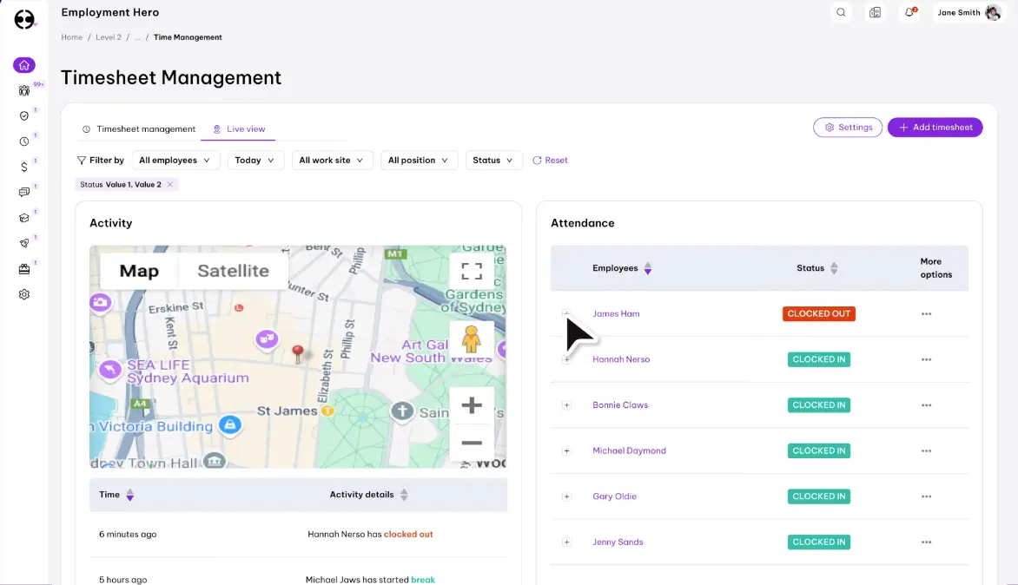Toggle the Time column sort arrows
This screenshot has width=1018, height=585.
click(x=130, y=494)
